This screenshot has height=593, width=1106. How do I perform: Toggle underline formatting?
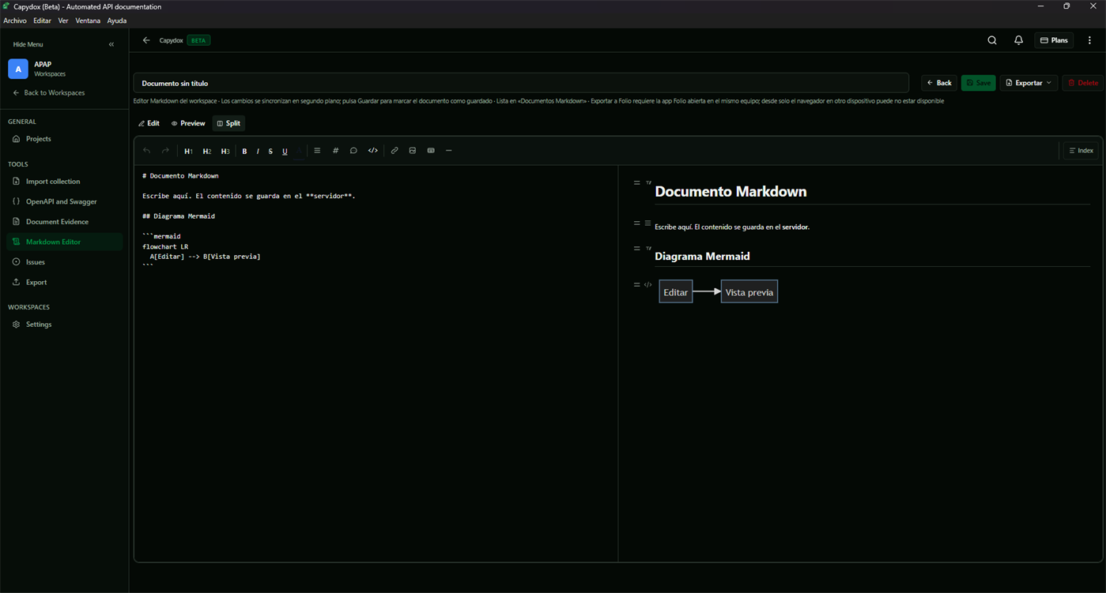[285, 151]
